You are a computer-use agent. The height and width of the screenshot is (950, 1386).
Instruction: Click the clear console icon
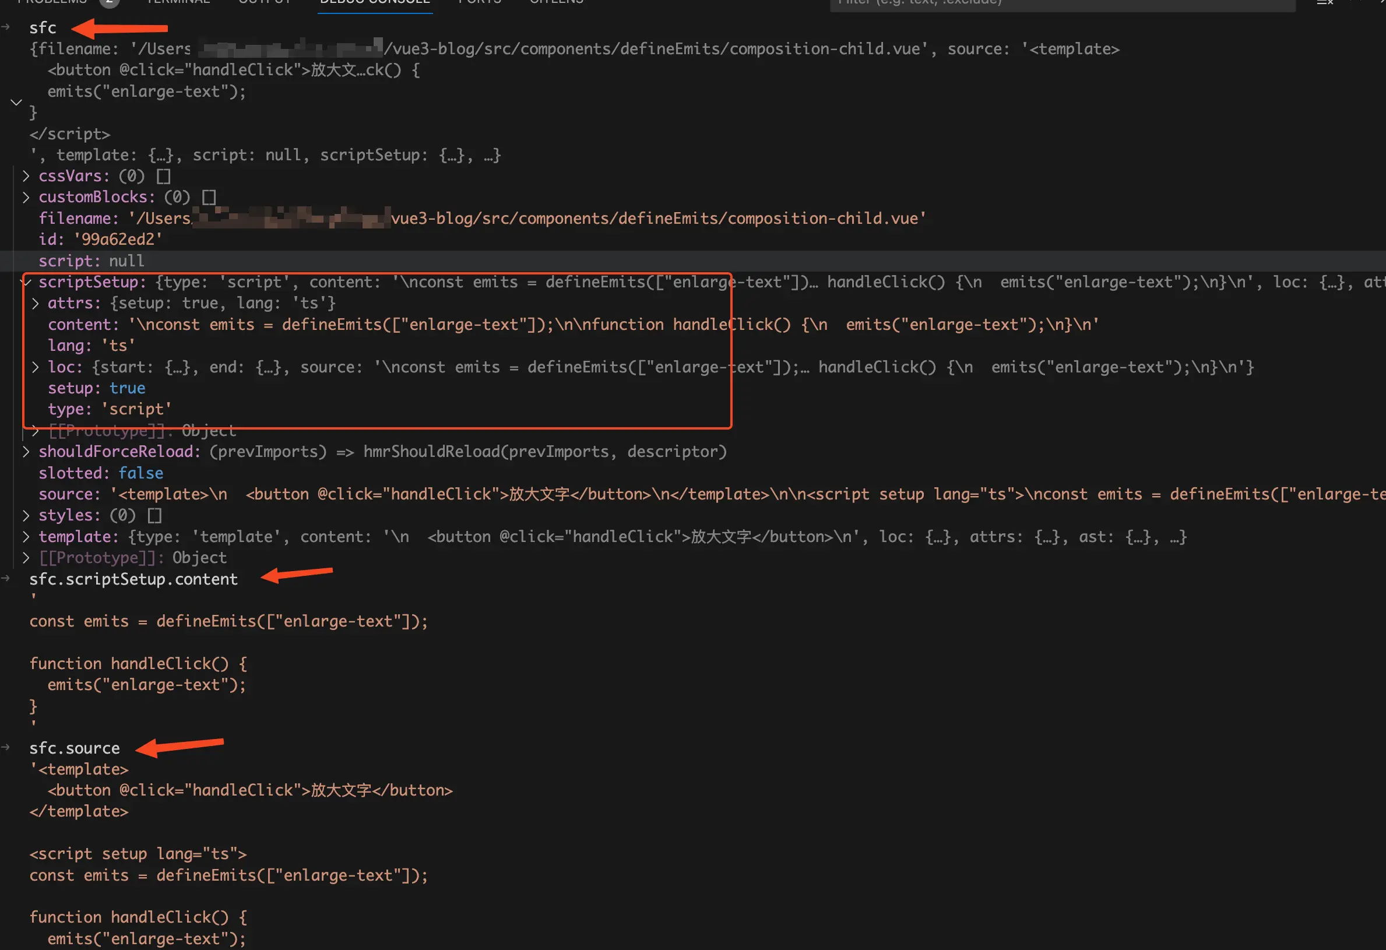tap(1325, 2)
